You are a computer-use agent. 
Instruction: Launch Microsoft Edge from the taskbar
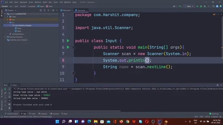pos(89,122)
